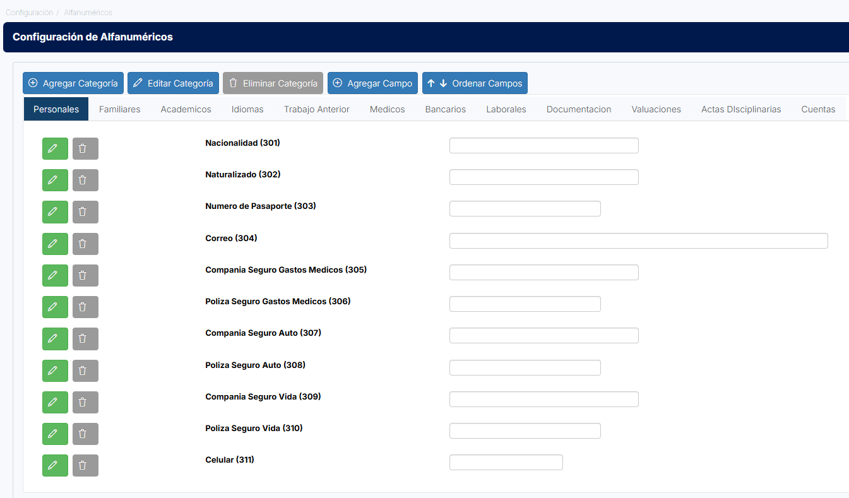Edit the Celular (311) field
Viewport: 849px width, 498px height.
[x=55, y=465]
